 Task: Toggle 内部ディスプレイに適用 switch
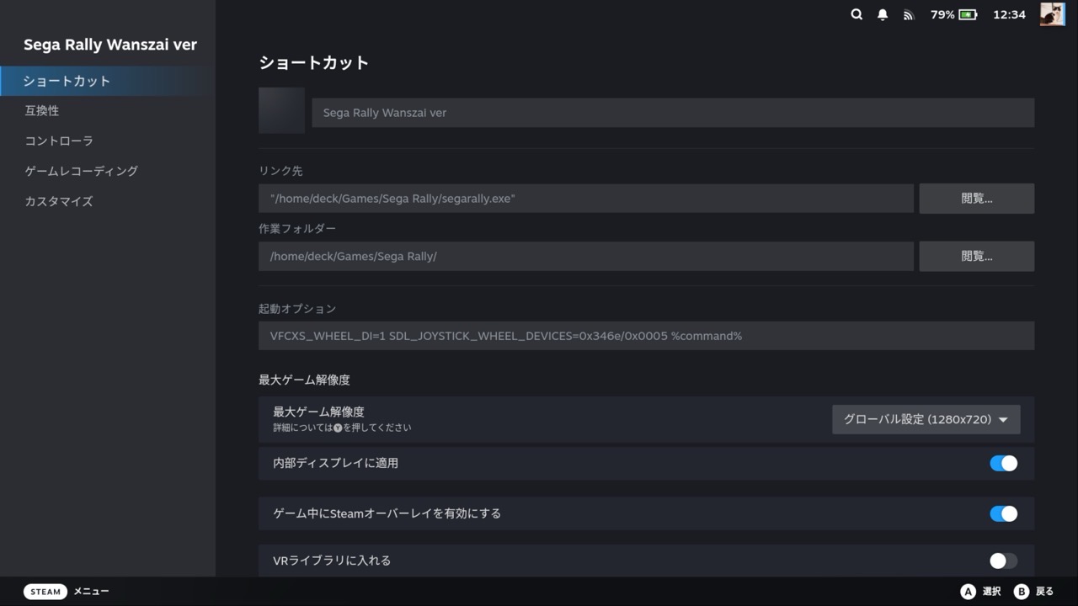[x=1003, y=463]
